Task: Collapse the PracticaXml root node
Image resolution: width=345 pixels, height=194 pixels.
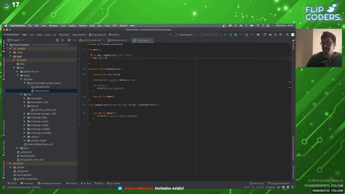Action: 7,45
